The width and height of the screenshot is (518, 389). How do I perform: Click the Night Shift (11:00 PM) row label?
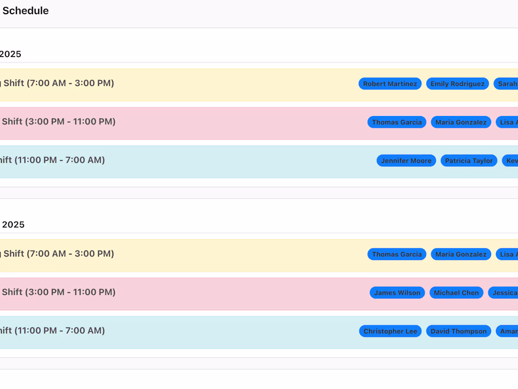52,160
